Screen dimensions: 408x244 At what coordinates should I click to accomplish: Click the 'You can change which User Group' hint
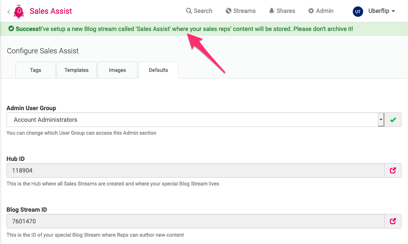pyautogui.click(x=82, y=133)
